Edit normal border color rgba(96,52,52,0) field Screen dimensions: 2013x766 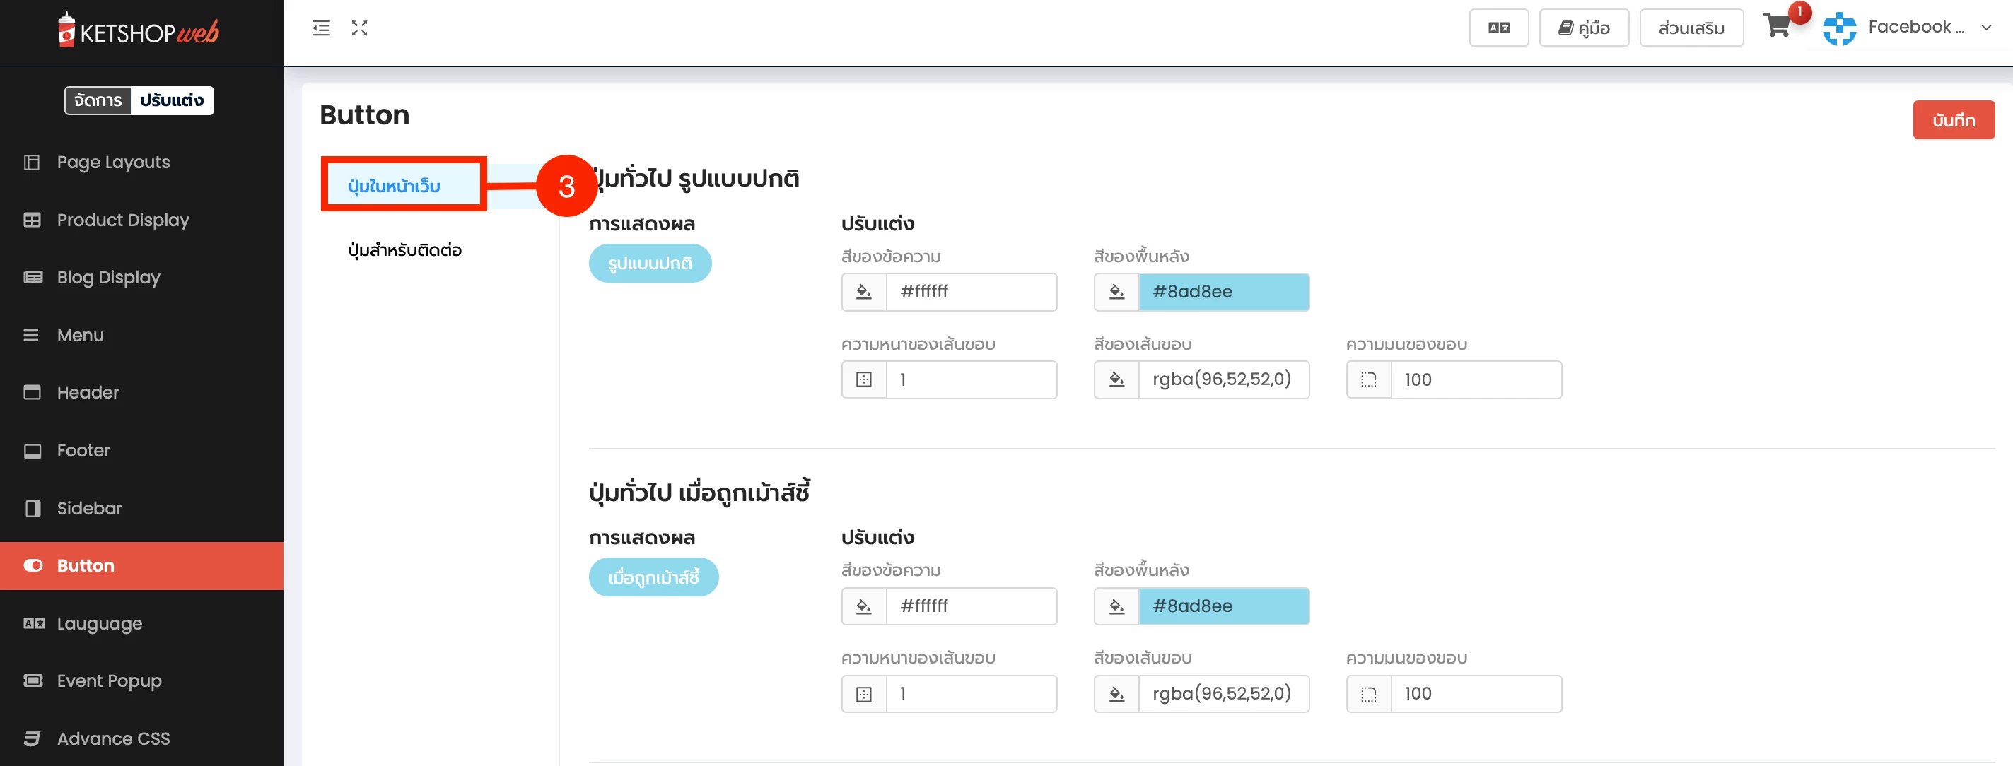1223,379
